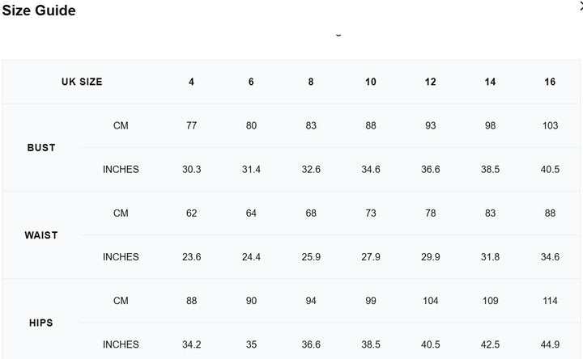Click UK size 10 column header
Image resolution: width=583 pixels, height=359 pixels.
(x=371, y=82)
